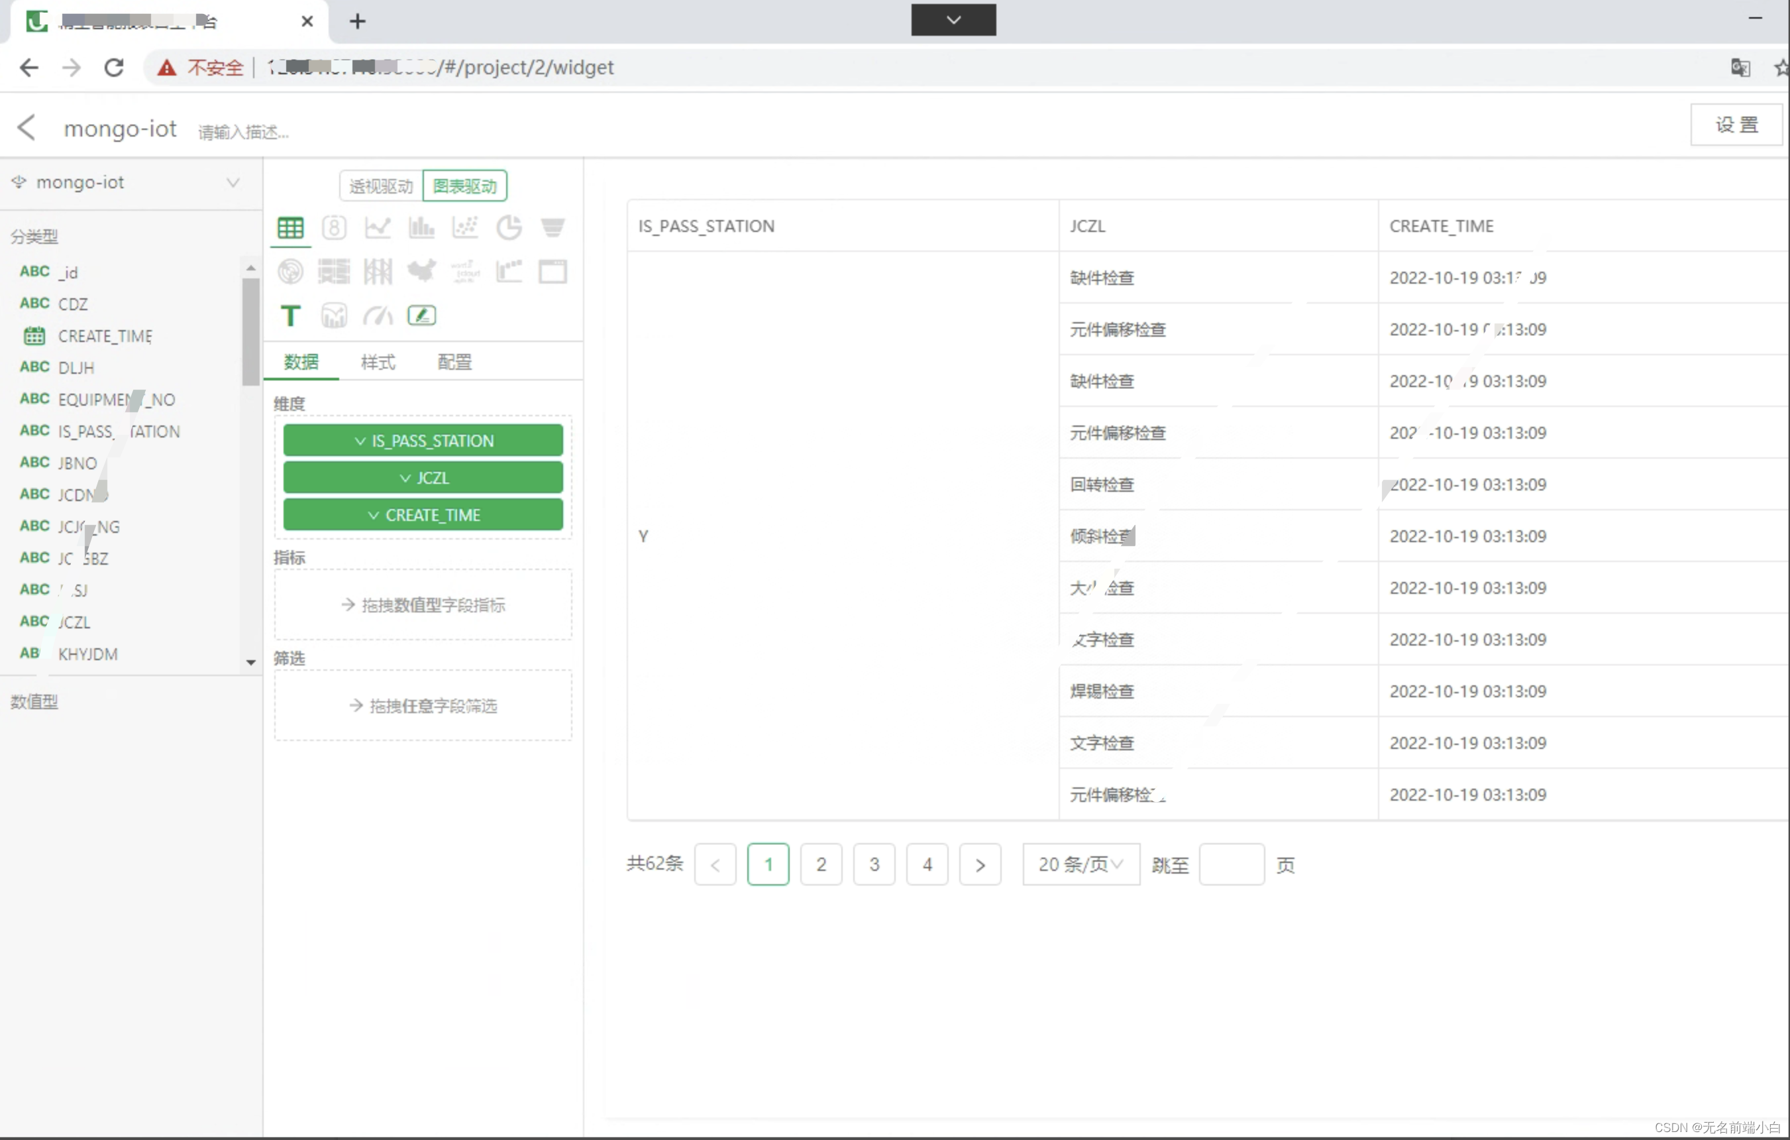
Task: Select the funnel chart icon
Action: coord(553,227)
